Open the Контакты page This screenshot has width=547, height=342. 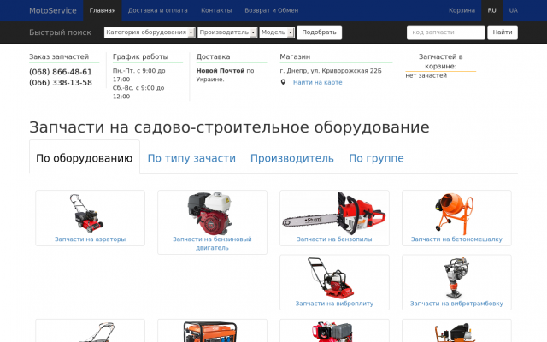(216, 10)
